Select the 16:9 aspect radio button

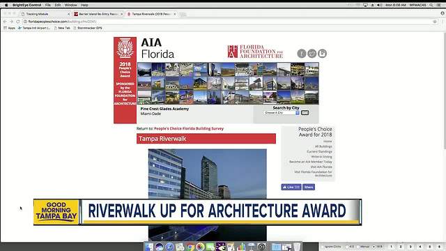(x=374, y=247)
